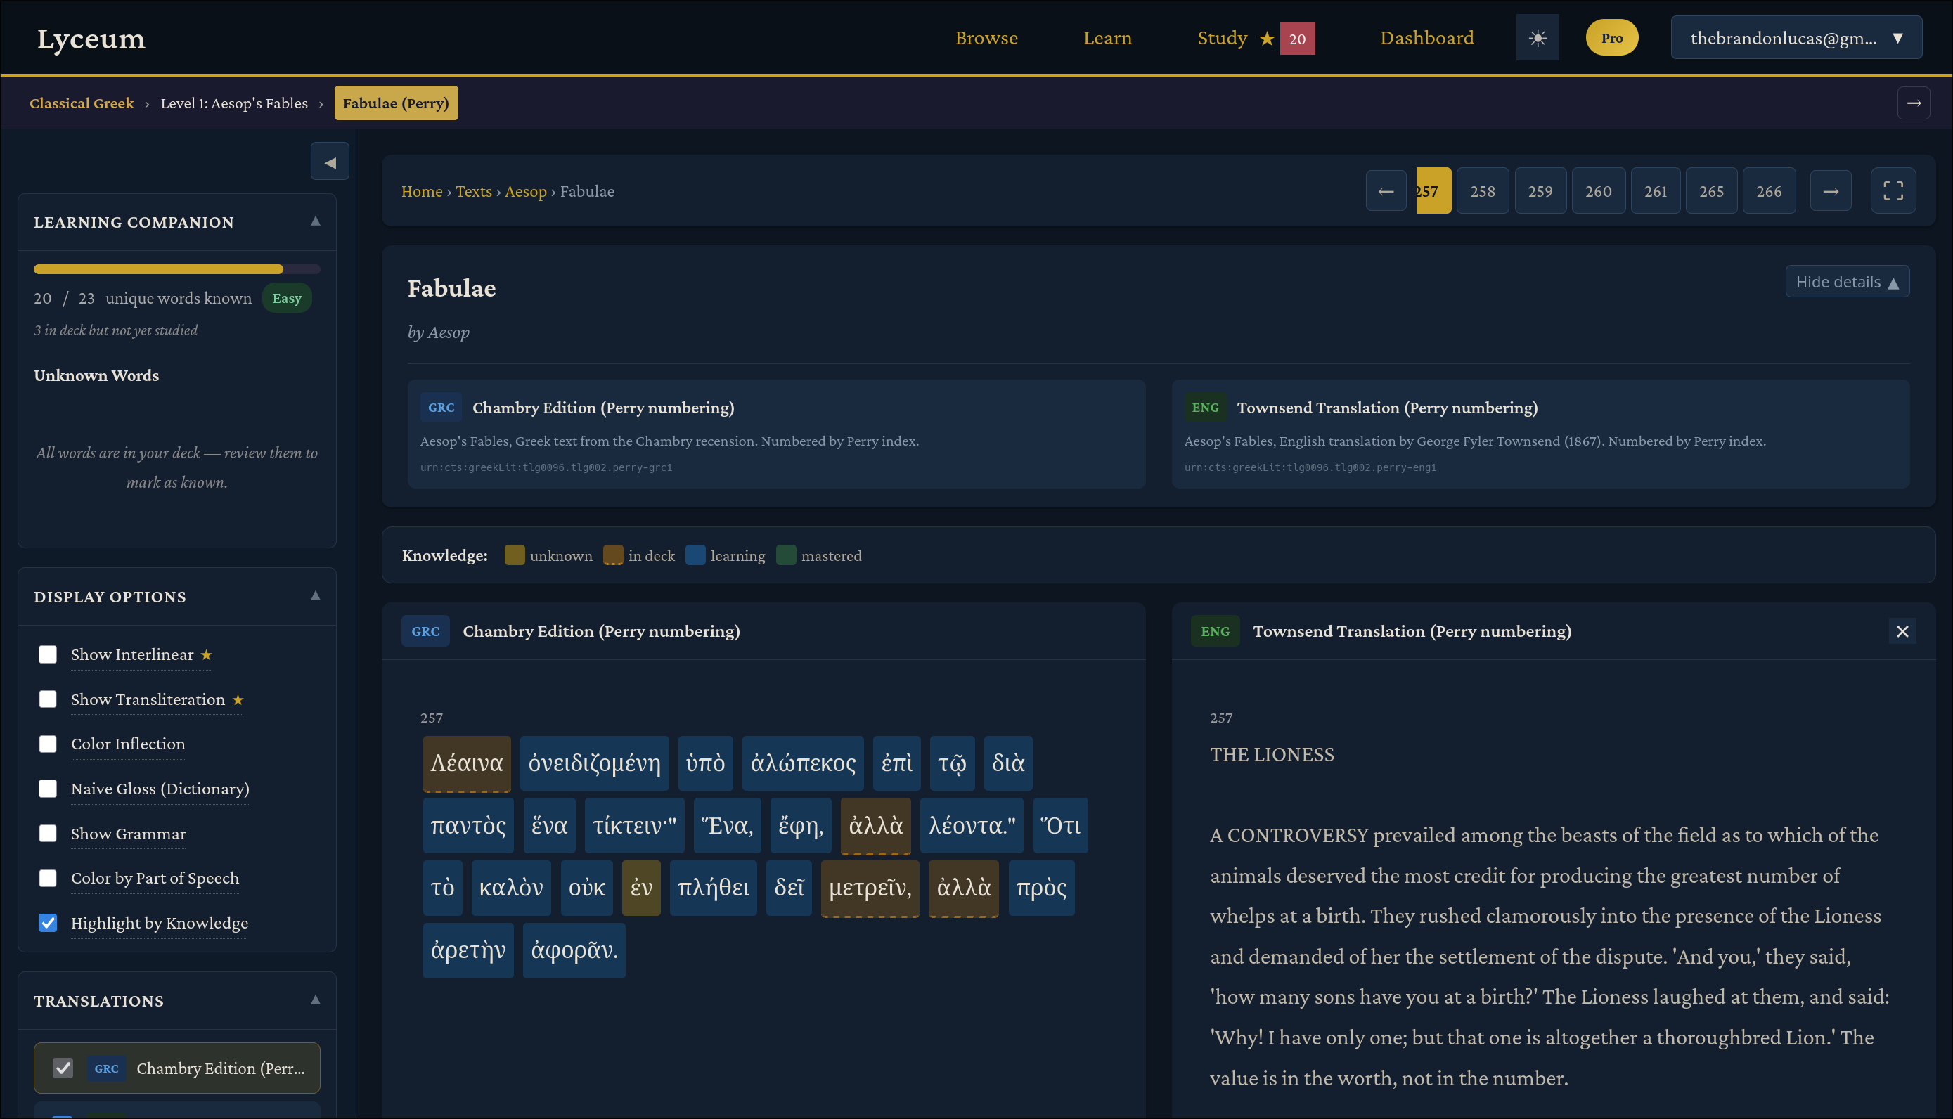
Task: Toggle the light/dark theme sun icon
Action: tap(1538, 38)
